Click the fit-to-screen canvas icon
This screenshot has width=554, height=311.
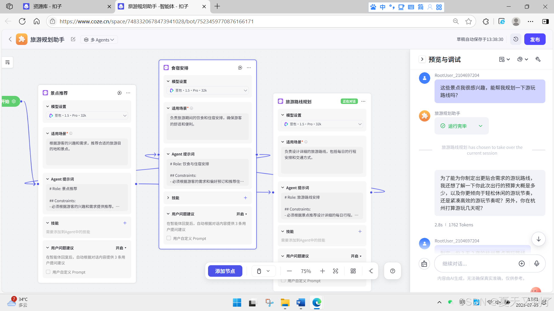pos(335,271)
